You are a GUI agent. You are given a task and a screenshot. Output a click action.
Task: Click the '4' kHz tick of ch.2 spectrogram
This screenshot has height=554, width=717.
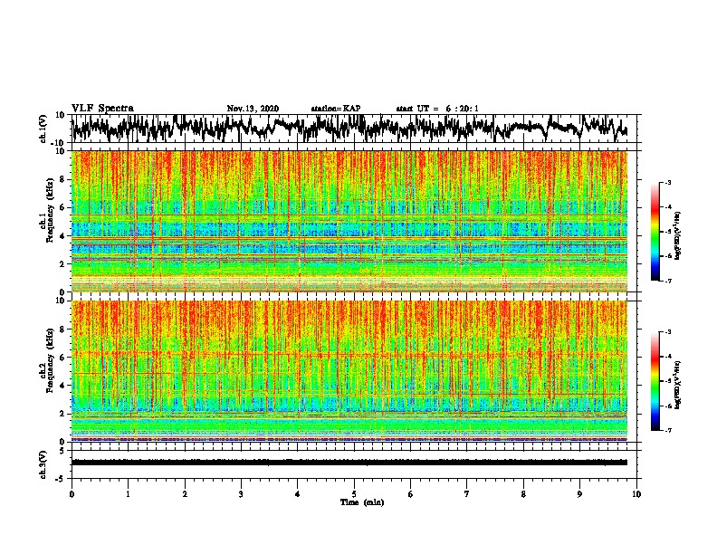click(62, 386)
